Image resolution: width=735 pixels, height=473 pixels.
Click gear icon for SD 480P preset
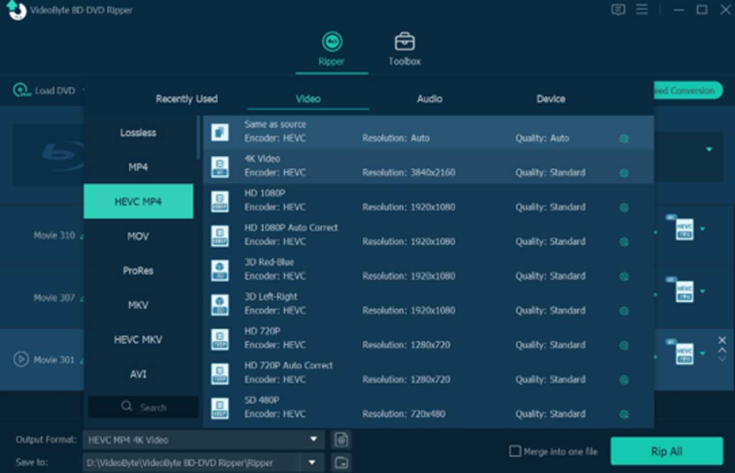(x=624, y=414)
